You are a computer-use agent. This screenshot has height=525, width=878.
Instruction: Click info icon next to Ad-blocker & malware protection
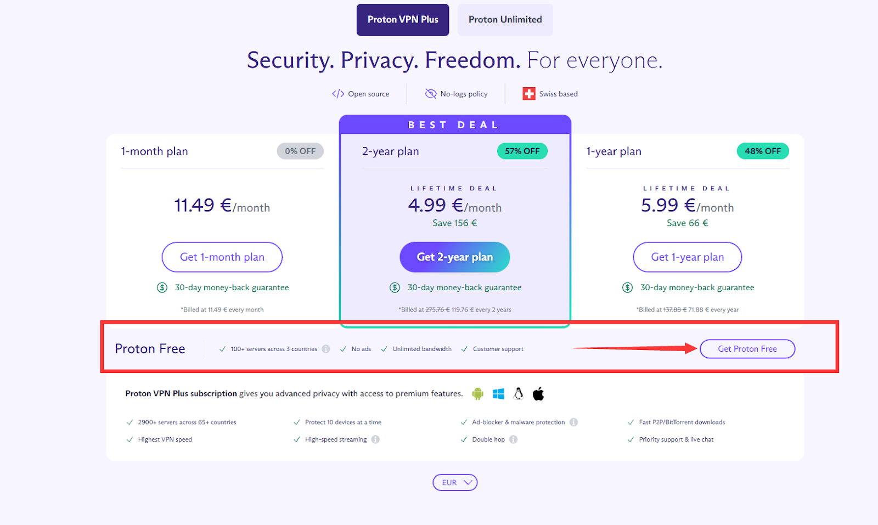click(x=573, y=422)
